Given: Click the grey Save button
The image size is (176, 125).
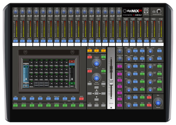Looking at the screenshot, I should 103,106.
